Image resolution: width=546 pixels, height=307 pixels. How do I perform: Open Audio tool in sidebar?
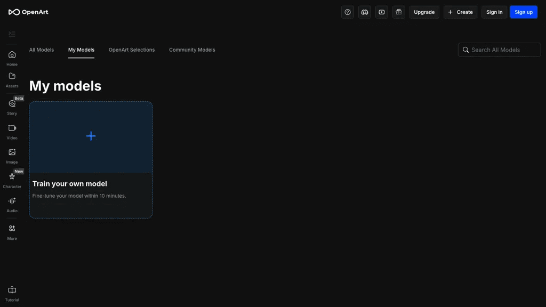(x=12, y=205)
